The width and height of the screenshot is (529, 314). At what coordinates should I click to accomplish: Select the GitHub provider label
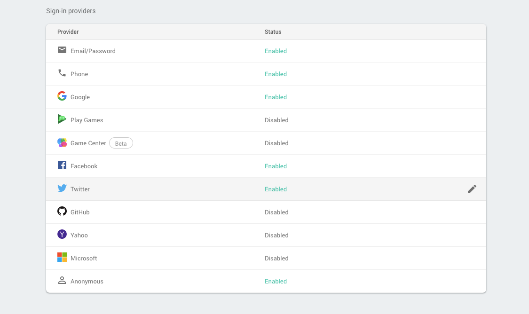click(x=80, y=212)
